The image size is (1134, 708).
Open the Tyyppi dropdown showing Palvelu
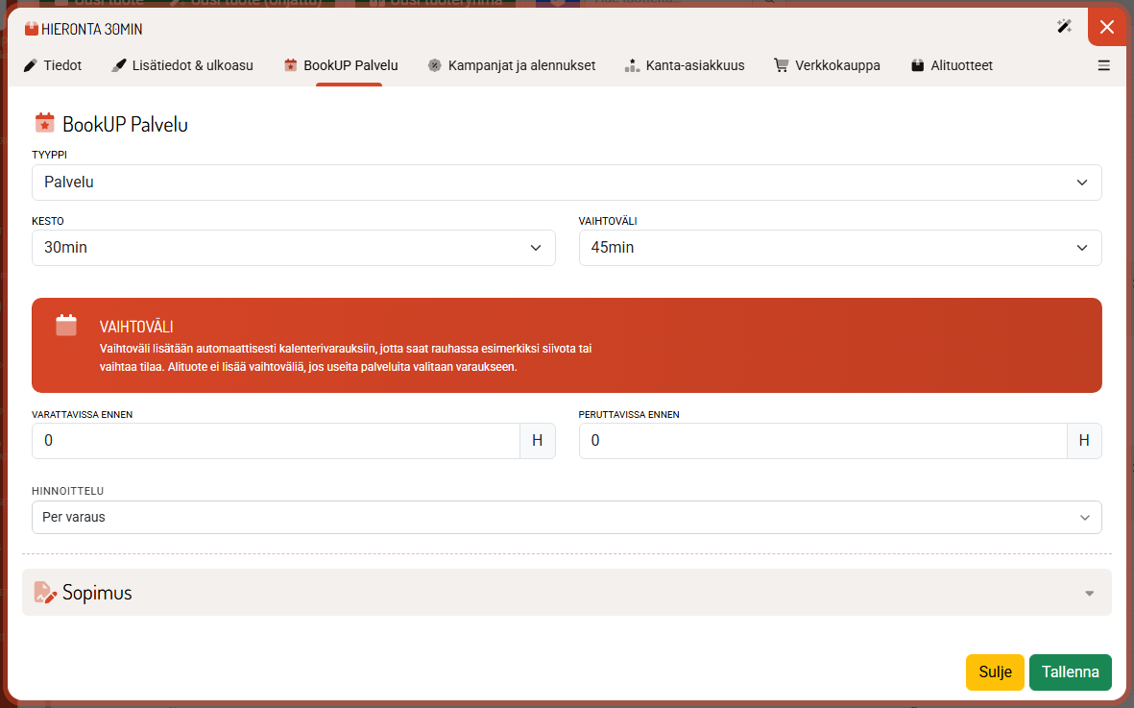point(567,183)
